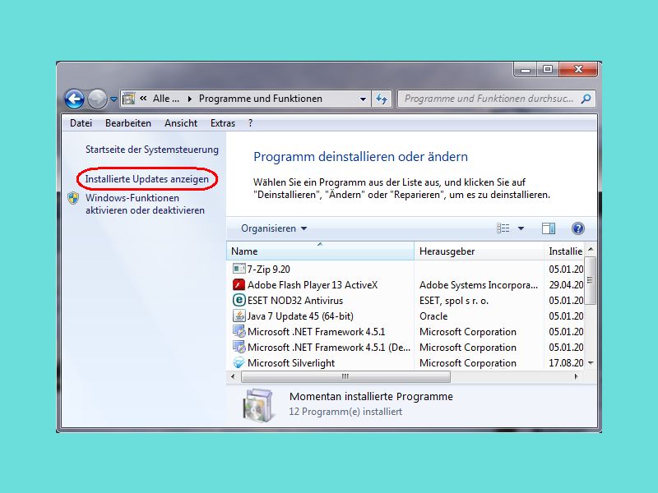Click the vertical scrollbar down arrow
The height and width of the screenshot is (493, 658).
click(591, 363)
